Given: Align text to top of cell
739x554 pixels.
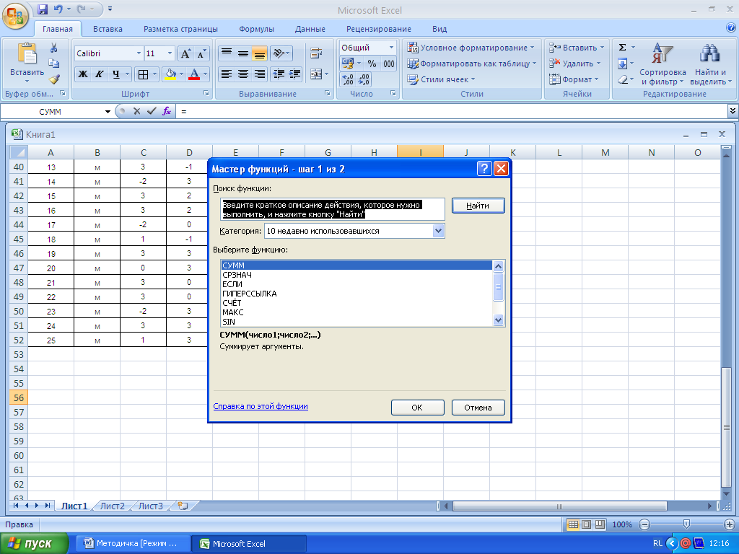Looking at the screenshot, I should 227,53.
